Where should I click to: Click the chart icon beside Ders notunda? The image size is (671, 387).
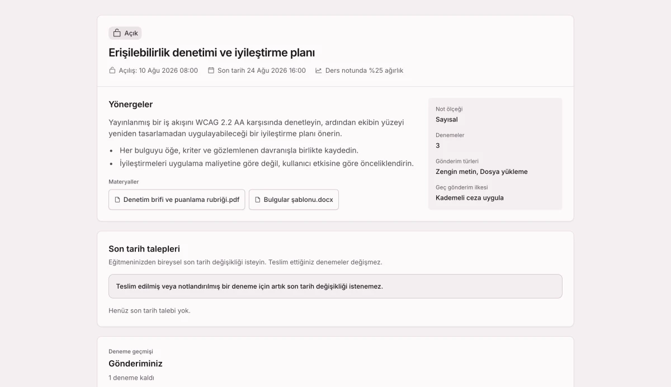[319, 70]
